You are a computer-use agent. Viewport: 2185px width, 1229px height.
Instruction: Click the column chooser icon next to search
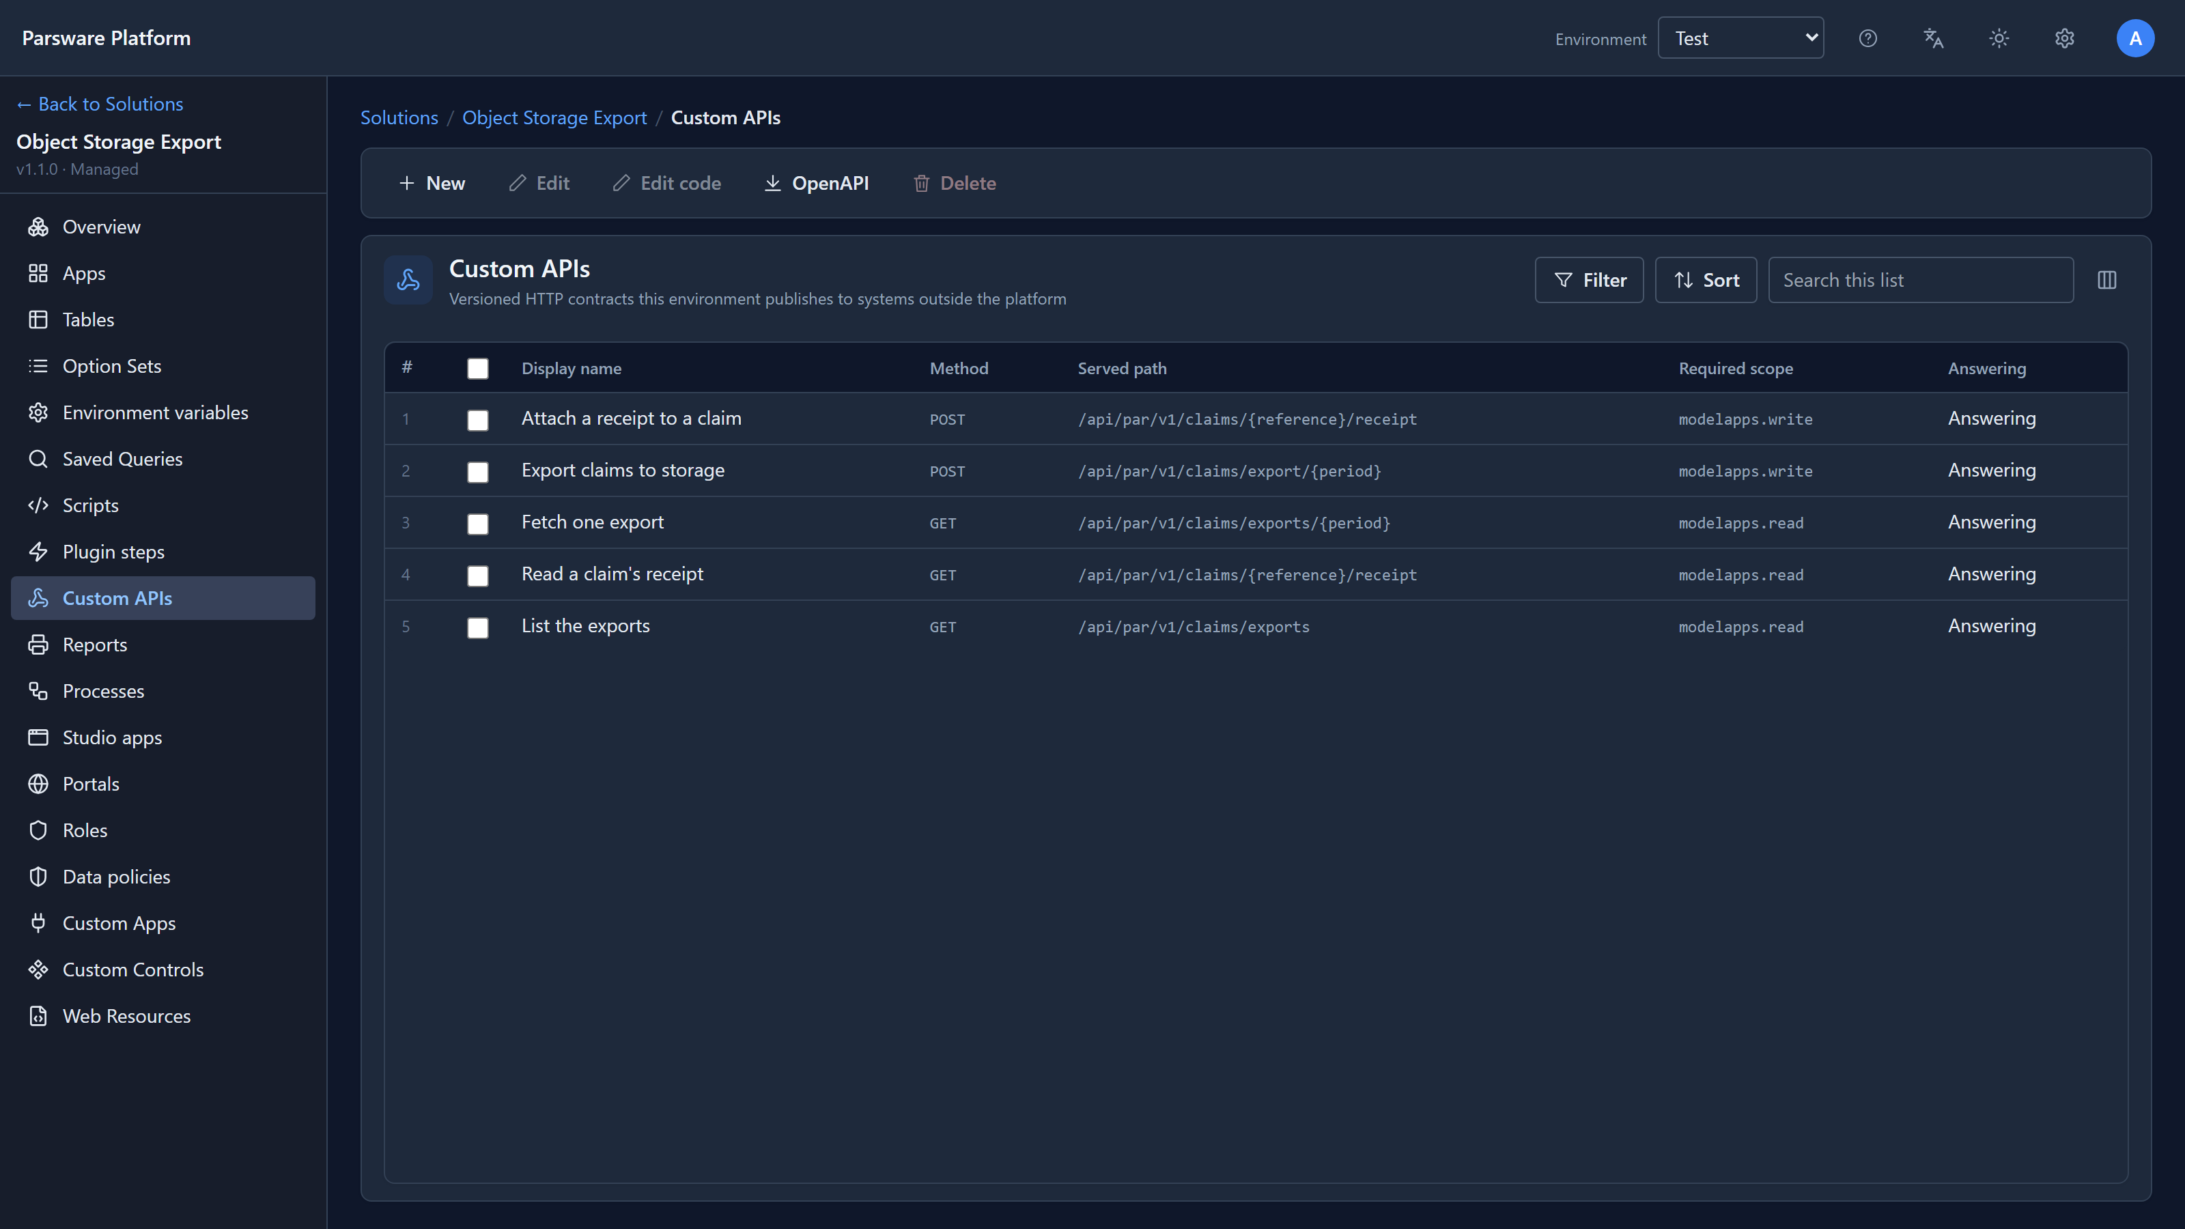tap(2107, 280)
